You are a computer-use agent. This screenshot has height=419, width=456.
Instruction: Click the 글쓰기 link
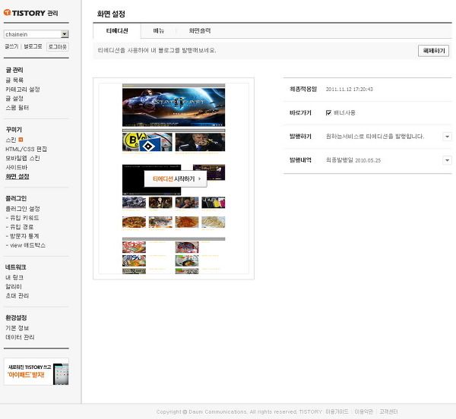[11, 46]
